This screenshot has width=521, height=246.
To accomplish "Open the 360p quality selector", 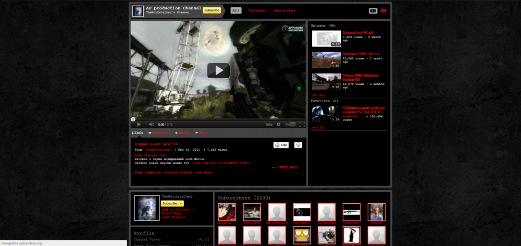I will pos(269,125).
